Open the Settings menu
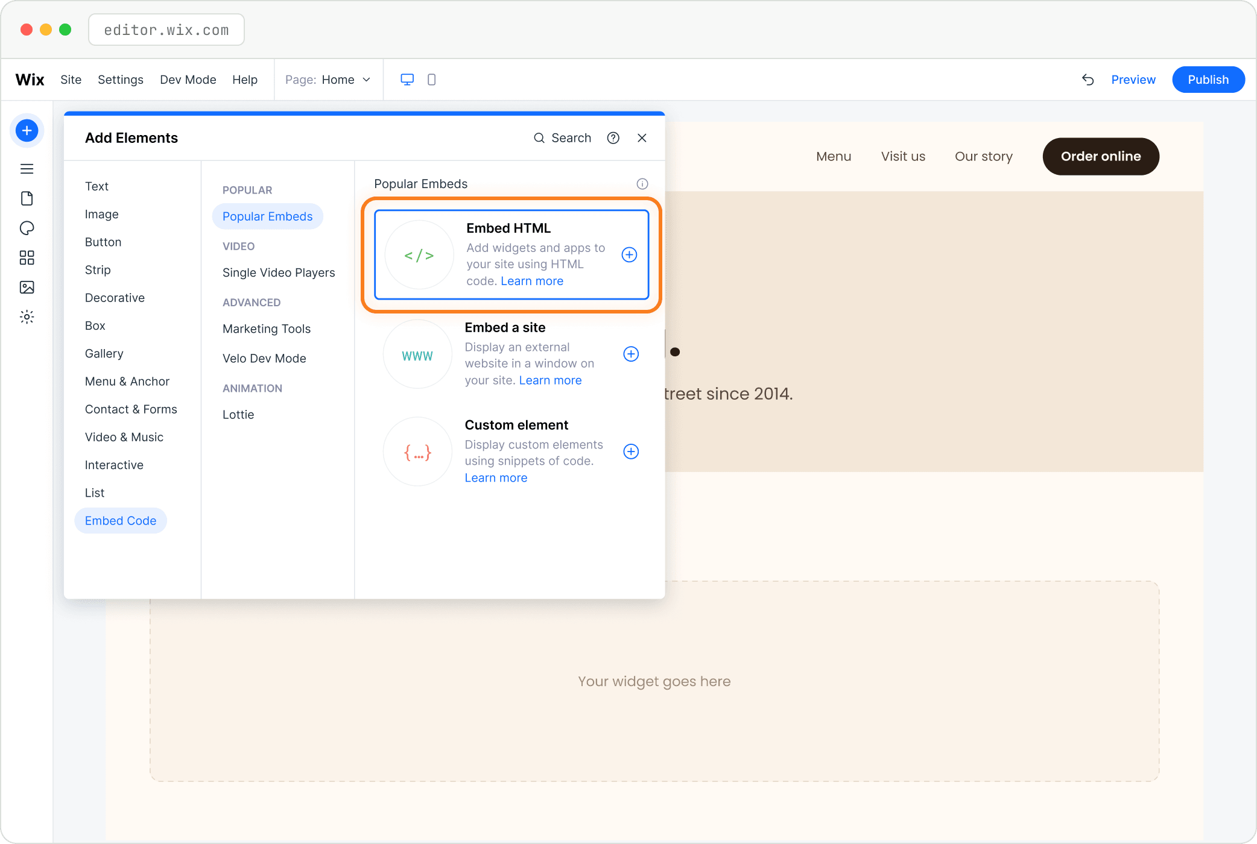This screenshot has width=1257, height=844. 121,80
